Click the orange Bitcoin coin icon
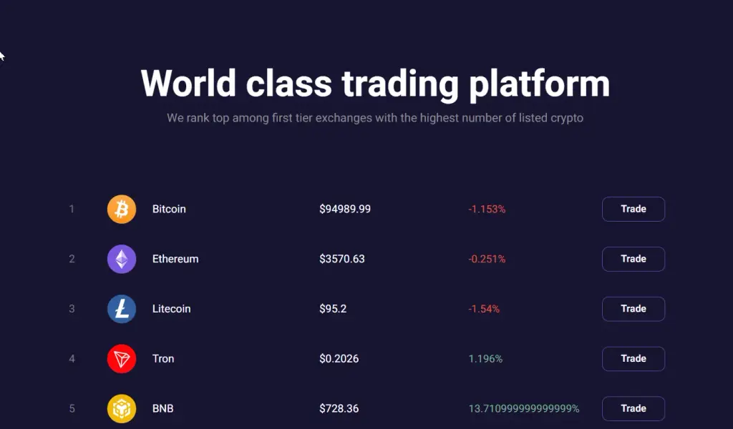 tap(122, 209)
